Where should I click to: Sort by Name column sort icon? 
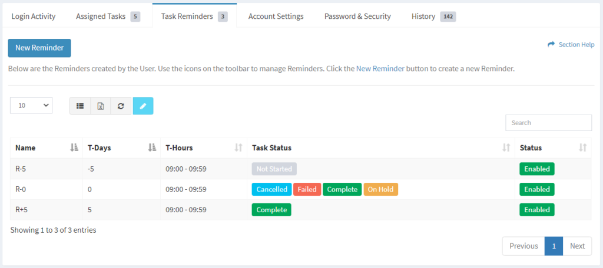point(74,148)
